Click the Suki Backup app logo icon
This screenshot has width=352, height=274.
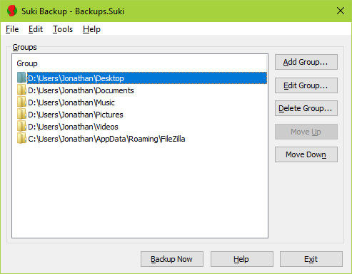tap(12, 11)
